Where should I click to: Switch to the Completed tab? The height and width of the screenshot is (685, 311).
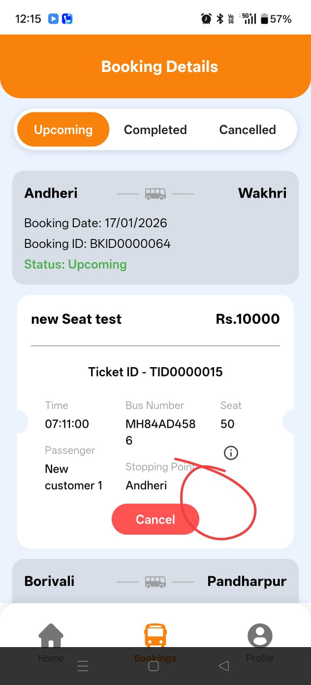point(155,130)
